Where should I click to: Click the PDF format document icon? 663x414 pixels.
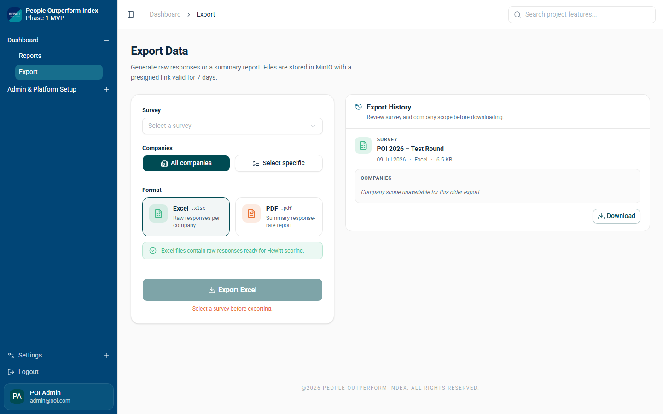[251, 213]
